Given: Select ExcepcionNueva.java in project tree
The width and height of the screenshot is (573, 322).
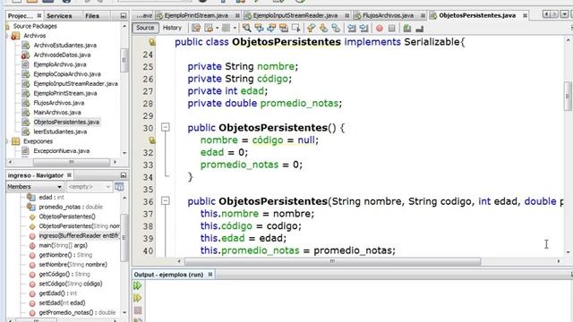Looking at the screenshot, I should pyautogui.click(x=62, y=151).
